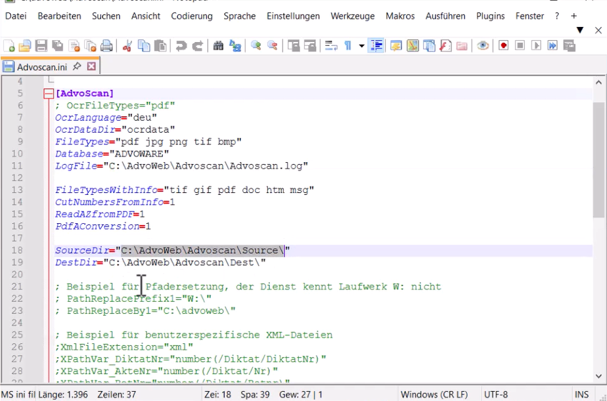Open dropdown arrow beside pilcrow icon
The width and height of the screenshot is (607, 401).
[x=361, y=46]
